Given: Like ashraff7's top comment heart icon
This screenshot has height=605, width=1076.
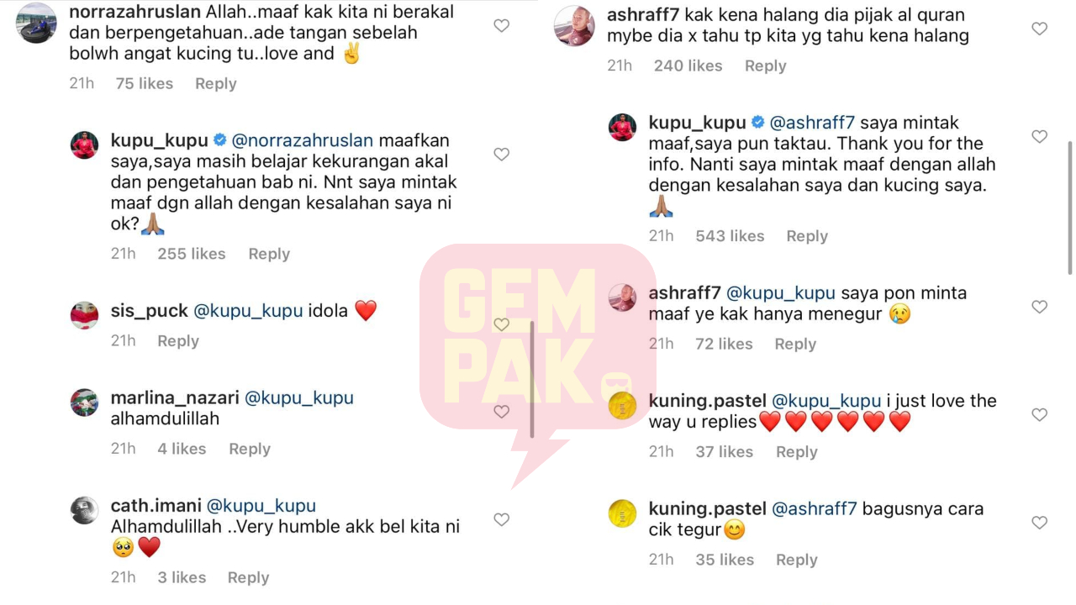Looking at the screenshot, I should coord(1040,29).
